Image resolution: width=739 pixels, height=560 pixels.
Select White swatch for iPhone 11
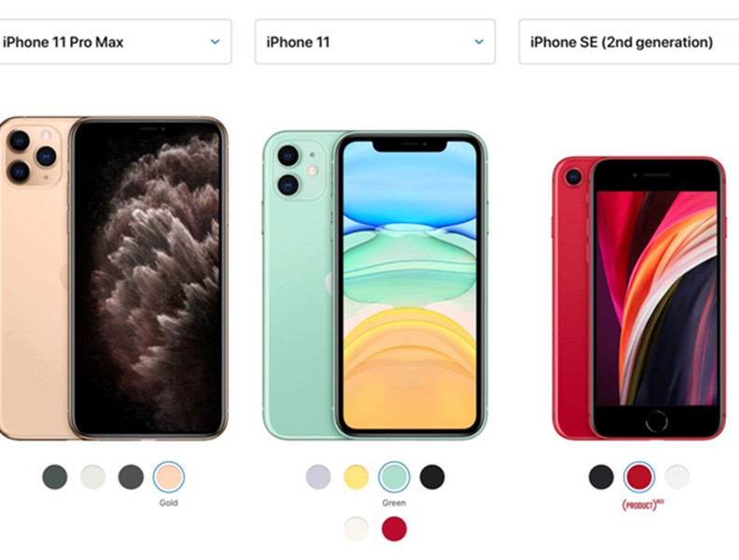click(356, 528)
